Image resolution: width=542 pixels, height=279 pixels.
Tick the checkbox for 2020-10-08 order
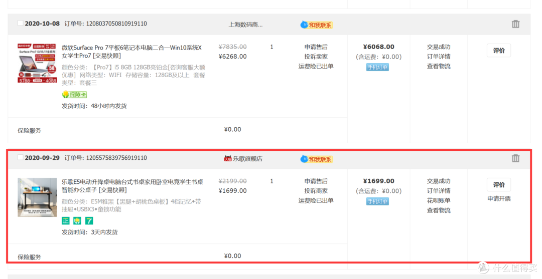tap(21, 23)
